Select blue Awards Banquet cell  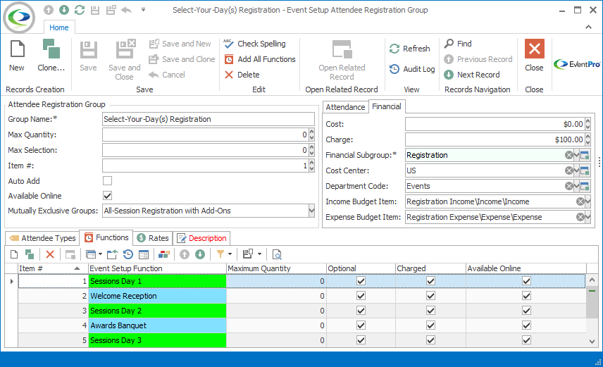click(157, 325)
